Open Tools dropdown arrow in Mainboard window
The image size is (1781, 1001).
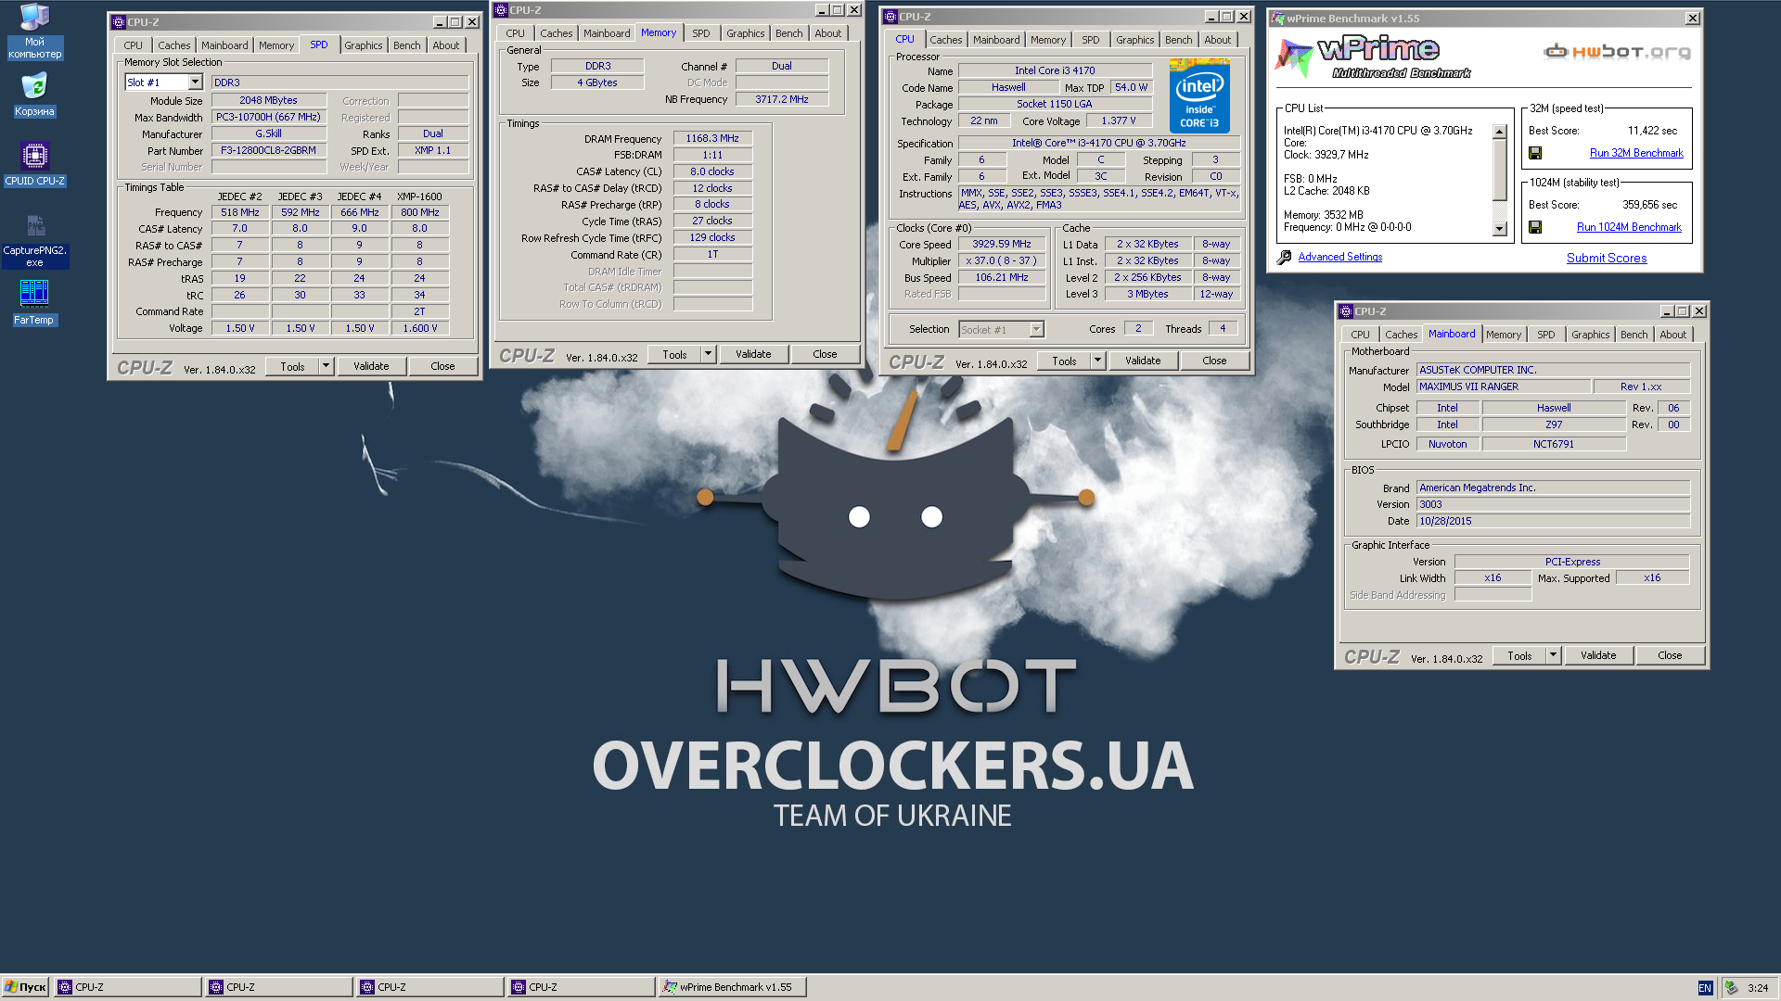1554,656
